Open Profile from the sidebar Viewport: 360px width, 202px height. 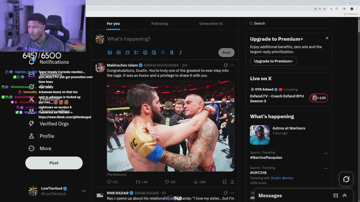41,136
